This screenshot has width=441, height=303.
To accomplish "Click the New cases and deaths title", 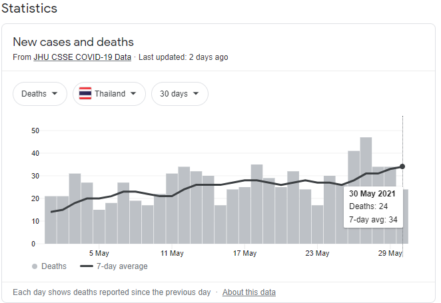I will coord(73,42).
